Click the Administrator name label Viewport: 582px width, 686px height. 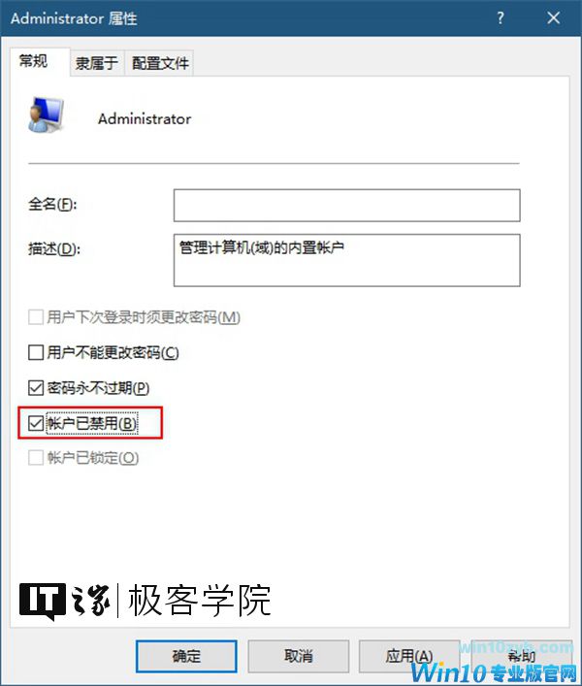[145, 119]
